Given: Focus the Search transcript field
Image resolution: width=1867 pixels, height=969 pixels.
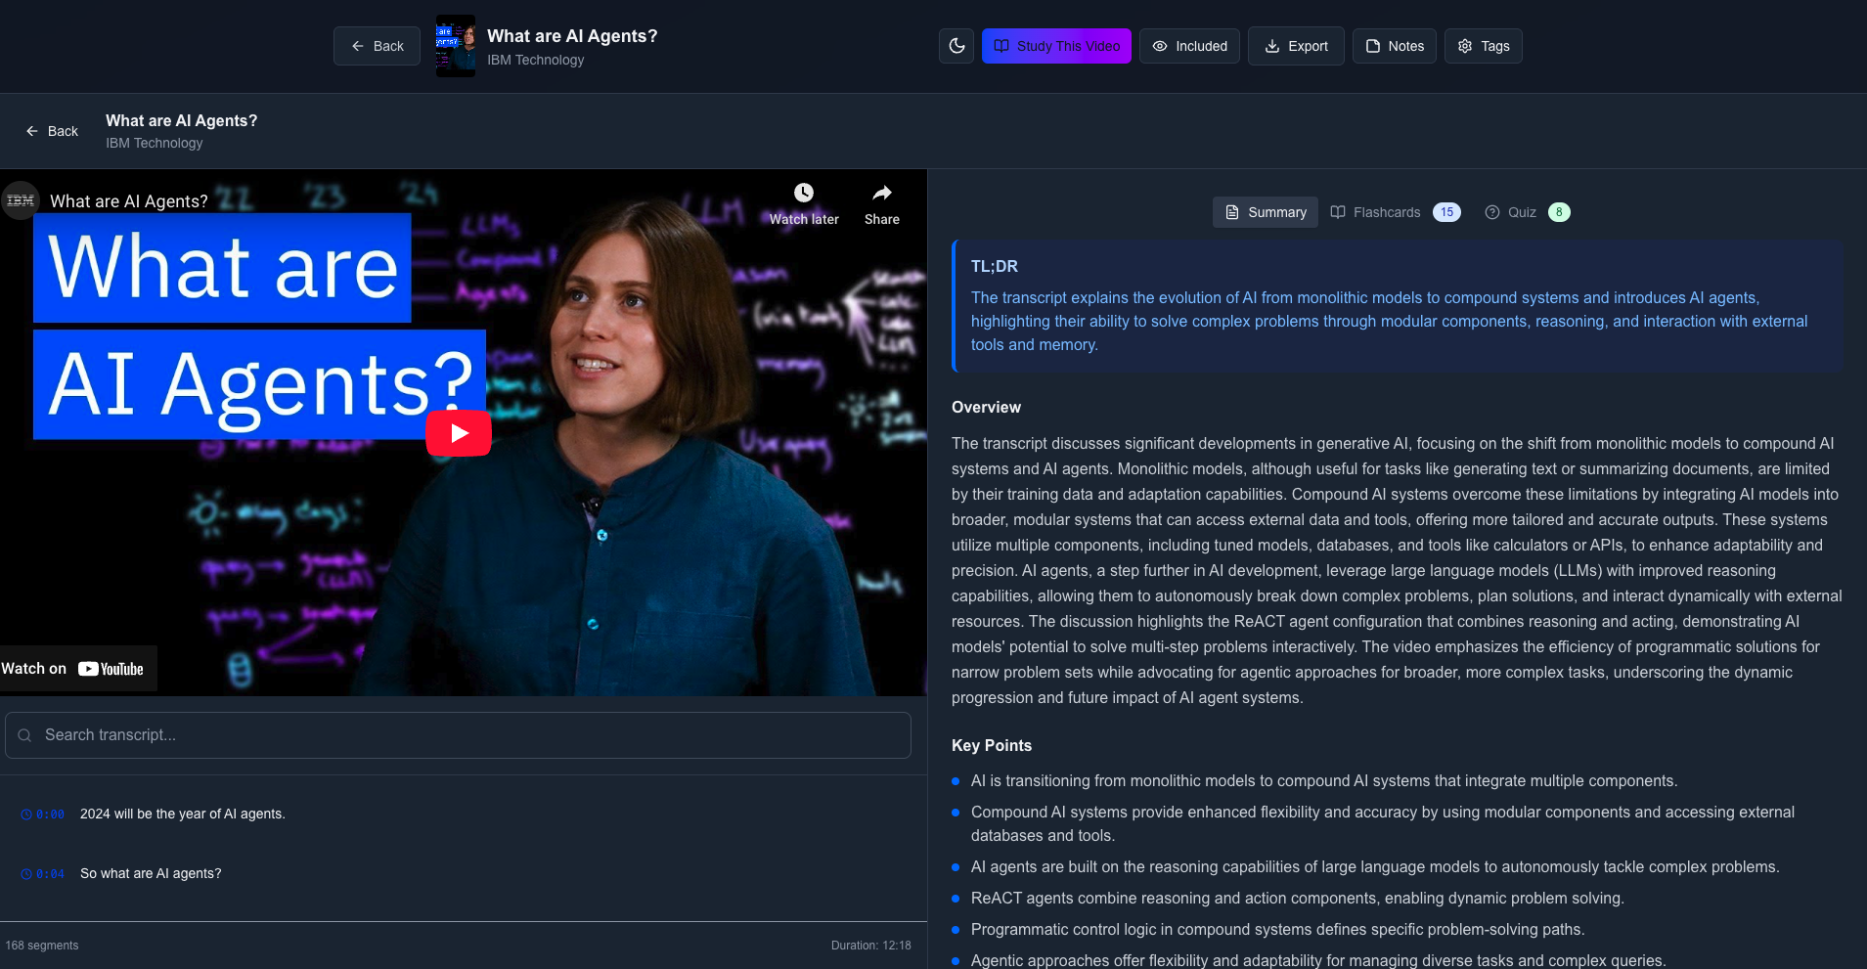Looking at the screenshot, I should tap(458, 735).
